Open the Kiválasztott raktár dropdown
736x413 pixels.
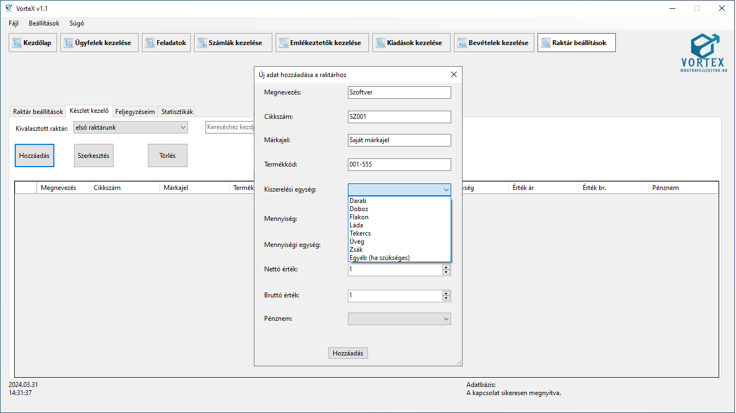click(x=130, y=128)
